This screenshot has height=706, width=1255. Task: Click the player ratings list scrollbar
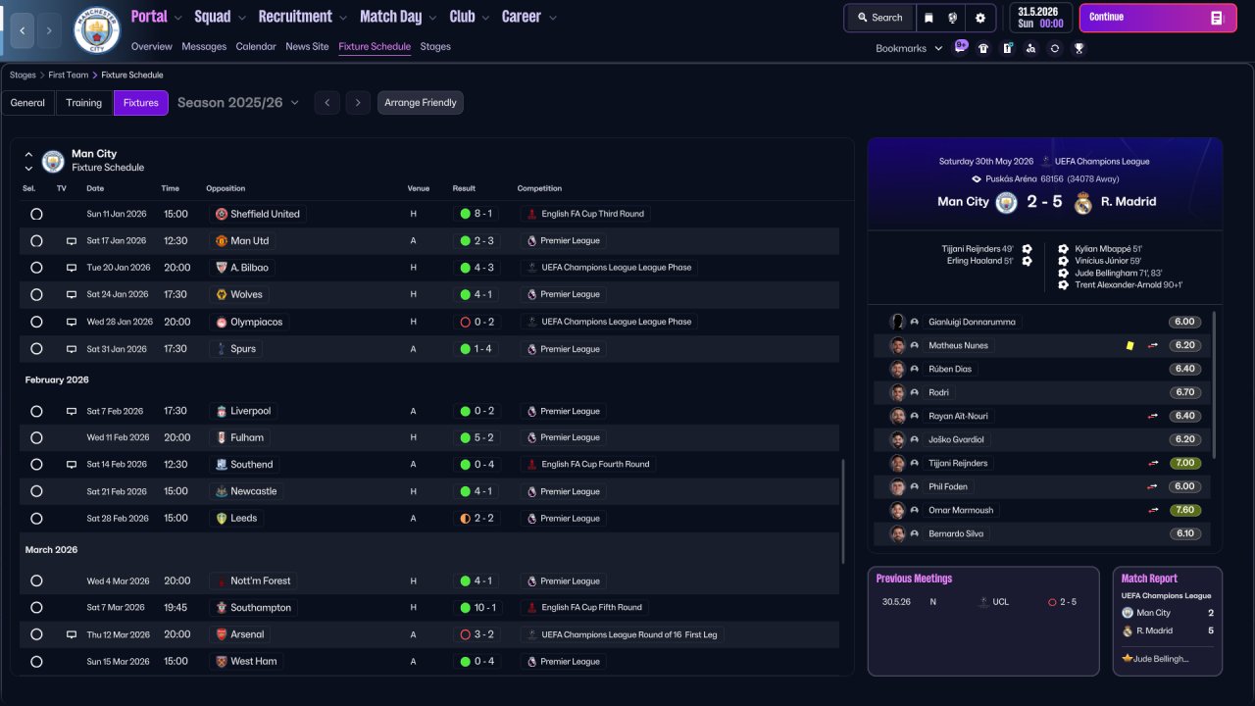pos(1215,385)
